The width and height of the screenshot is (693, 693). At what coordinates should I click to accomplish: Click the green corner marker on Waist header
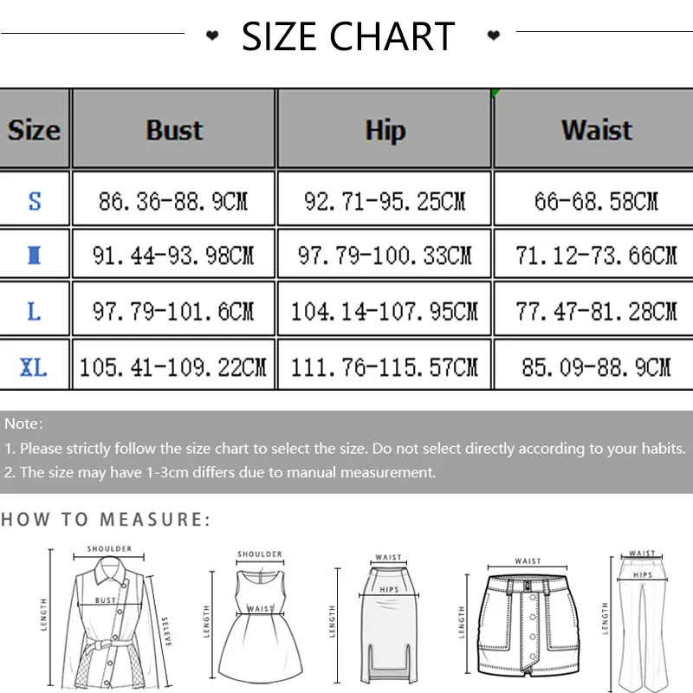coord(496,93)
